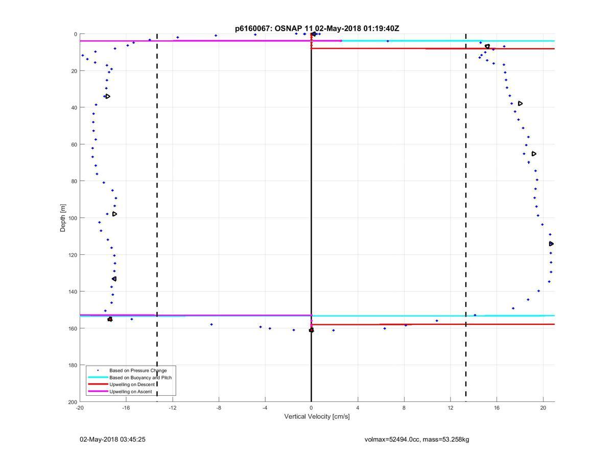Image resolution: width=613 pixels, height=452 pixels.
Task: Click the y-axis tick label '40'
Action: click(74, 108)
